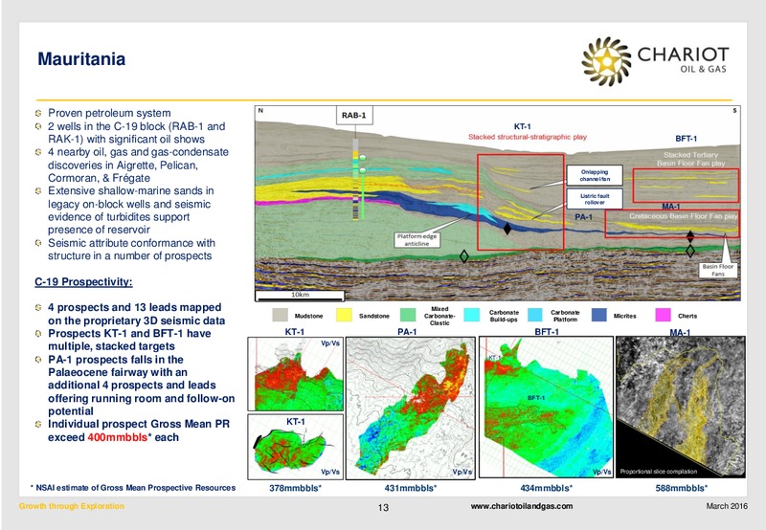Select the Mixed Carbonate-Clastic green swatch
This screenshot has height=530, width=766.
408,316
